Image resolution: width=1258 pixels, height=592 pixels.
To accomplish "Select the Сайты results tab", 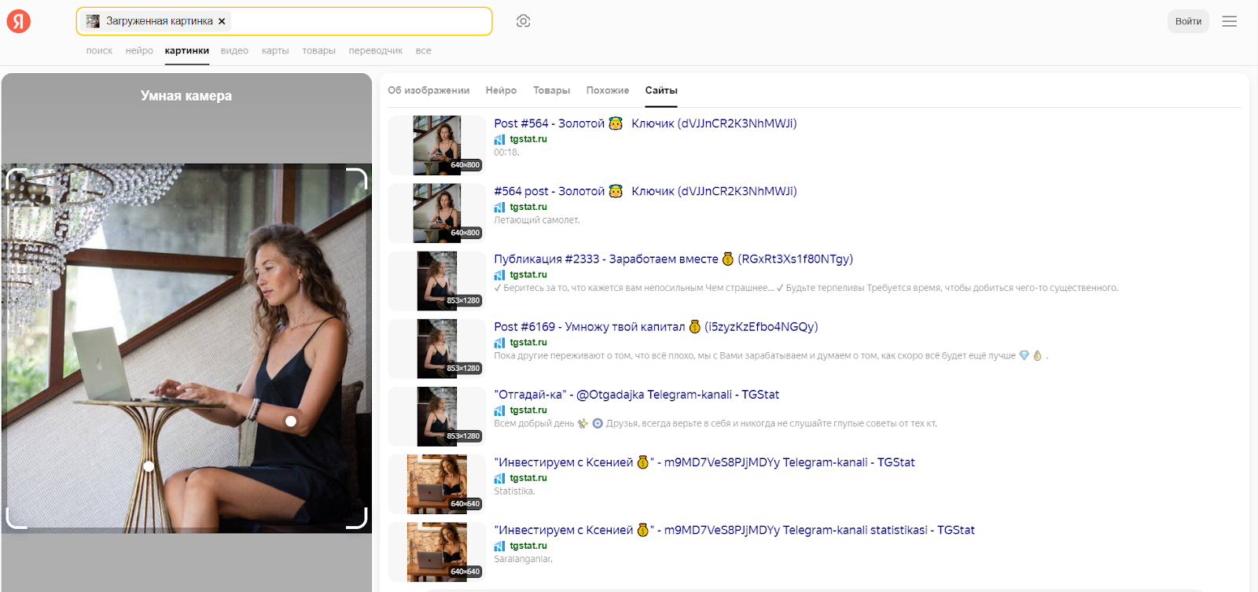I will click(661, 90).
